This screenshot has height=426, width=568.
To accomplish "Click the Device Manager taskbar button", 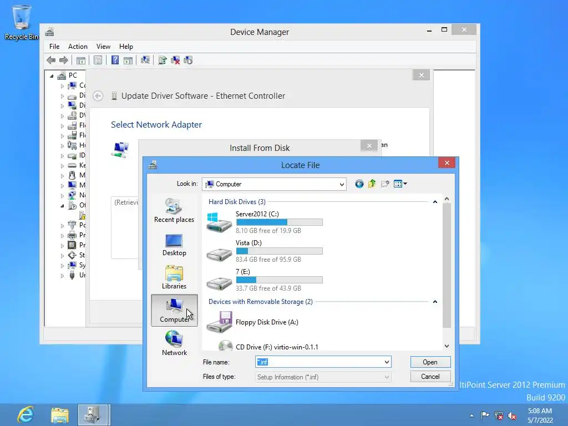I will click(93, 415).
